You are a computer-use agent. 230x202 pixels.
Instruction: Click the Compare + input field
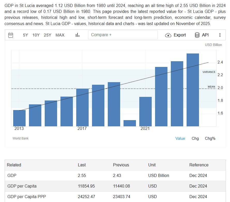123,35
